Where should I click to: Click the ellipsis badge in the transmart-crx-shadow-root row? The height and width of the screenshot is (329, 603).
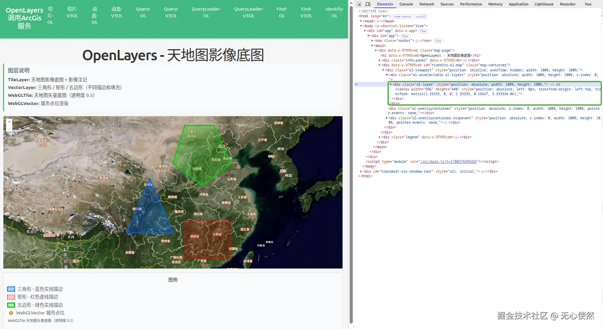point(482,172)
